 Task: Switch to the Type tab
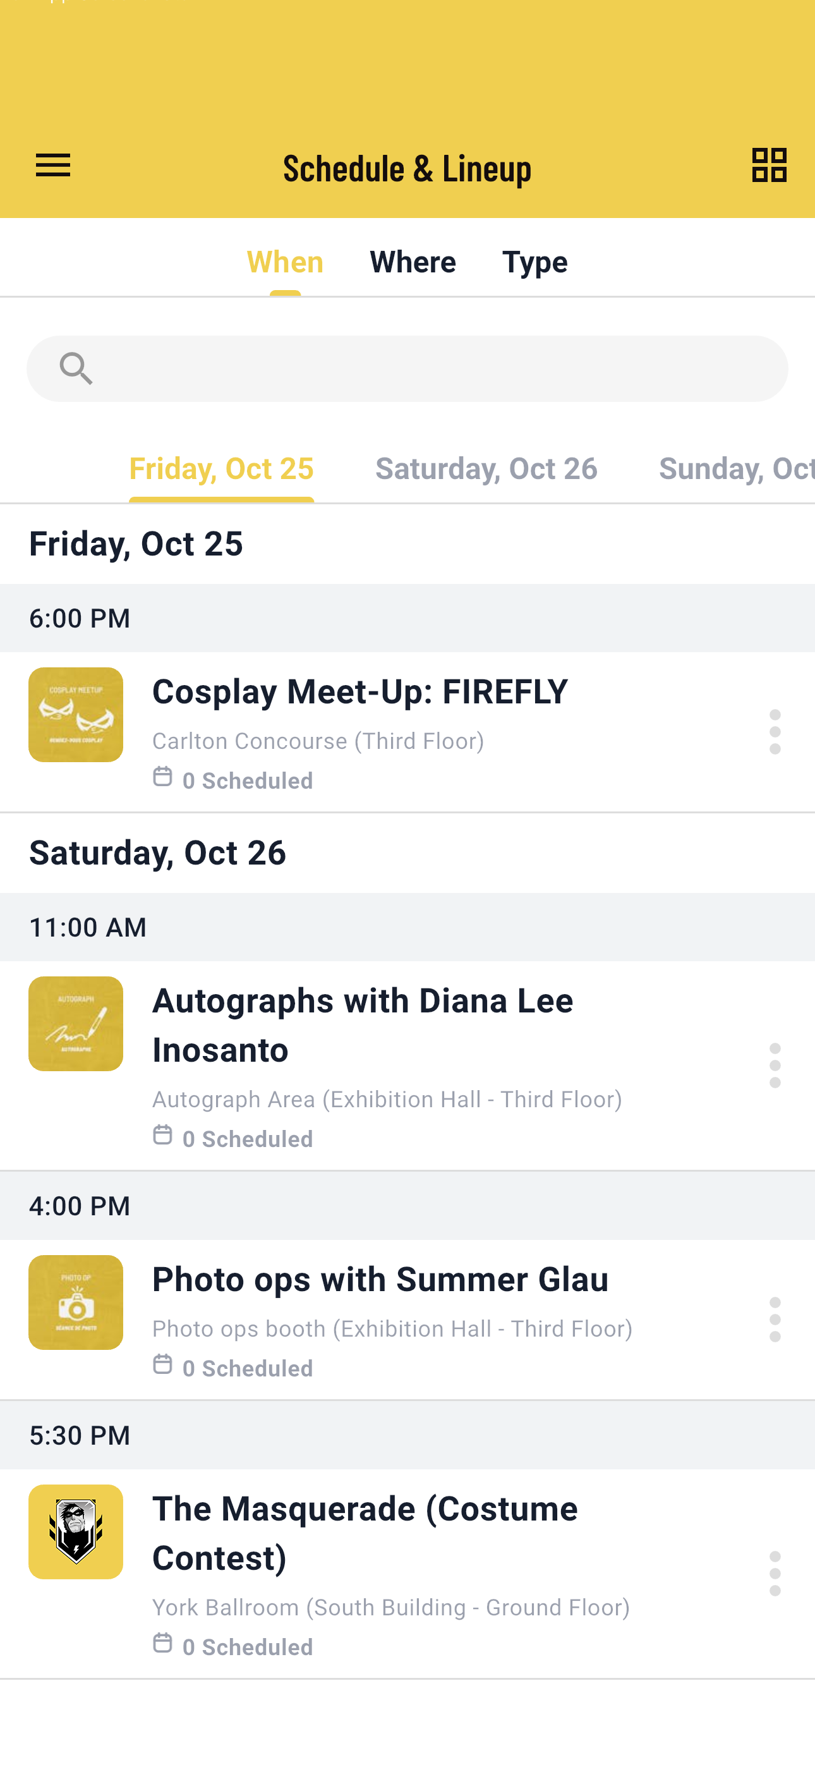[534, 262]
